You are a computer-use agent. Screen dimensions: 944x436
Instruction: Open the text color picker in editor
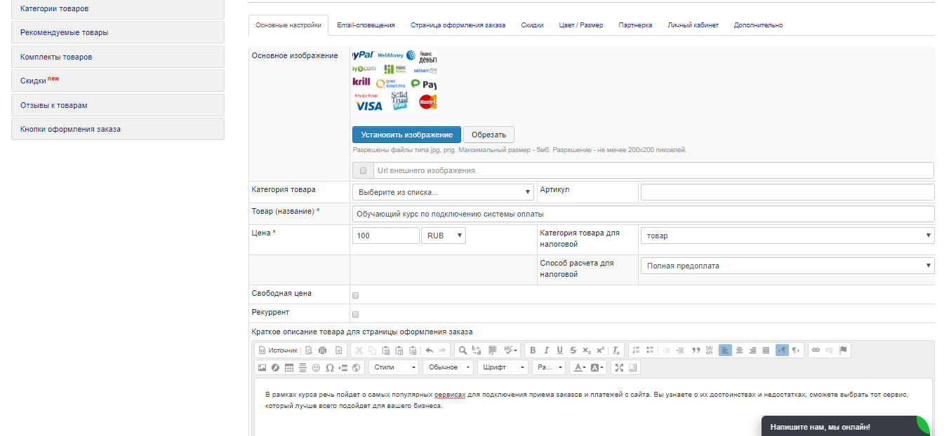tap(579, 367)
